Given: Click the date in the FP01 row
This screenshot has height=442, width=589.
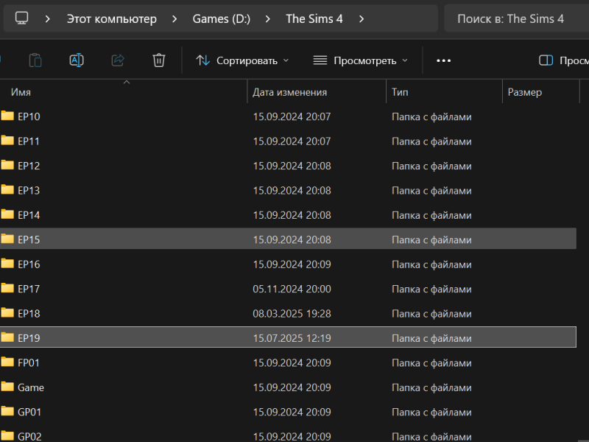Looking at the screenshot, I should click(x=292, y=363).
